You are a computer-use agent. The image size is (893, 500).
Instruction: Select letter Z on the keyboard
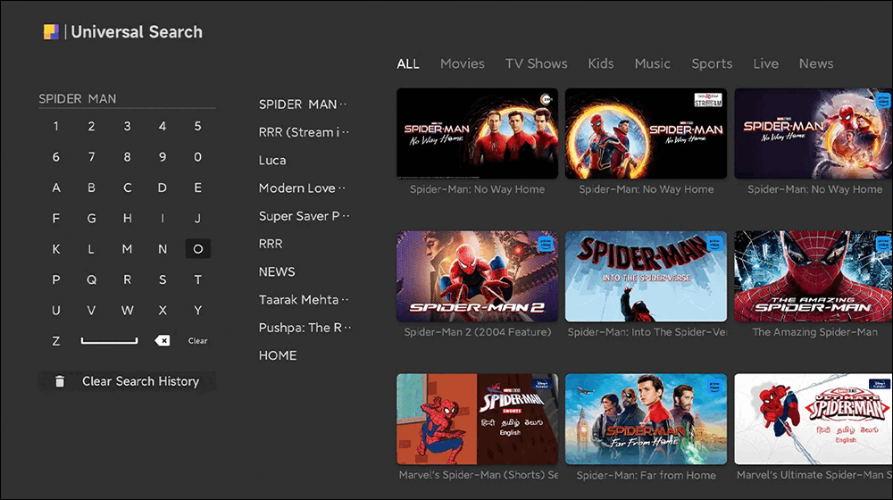tap(55, 341)
